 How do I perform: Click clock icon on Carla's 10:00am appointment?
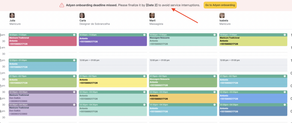tap(144, 35)
